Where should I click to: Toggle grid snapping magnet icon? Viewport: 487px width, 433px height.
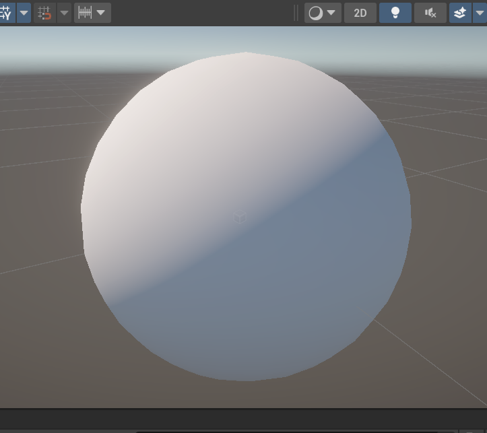(x=44, y=13)
